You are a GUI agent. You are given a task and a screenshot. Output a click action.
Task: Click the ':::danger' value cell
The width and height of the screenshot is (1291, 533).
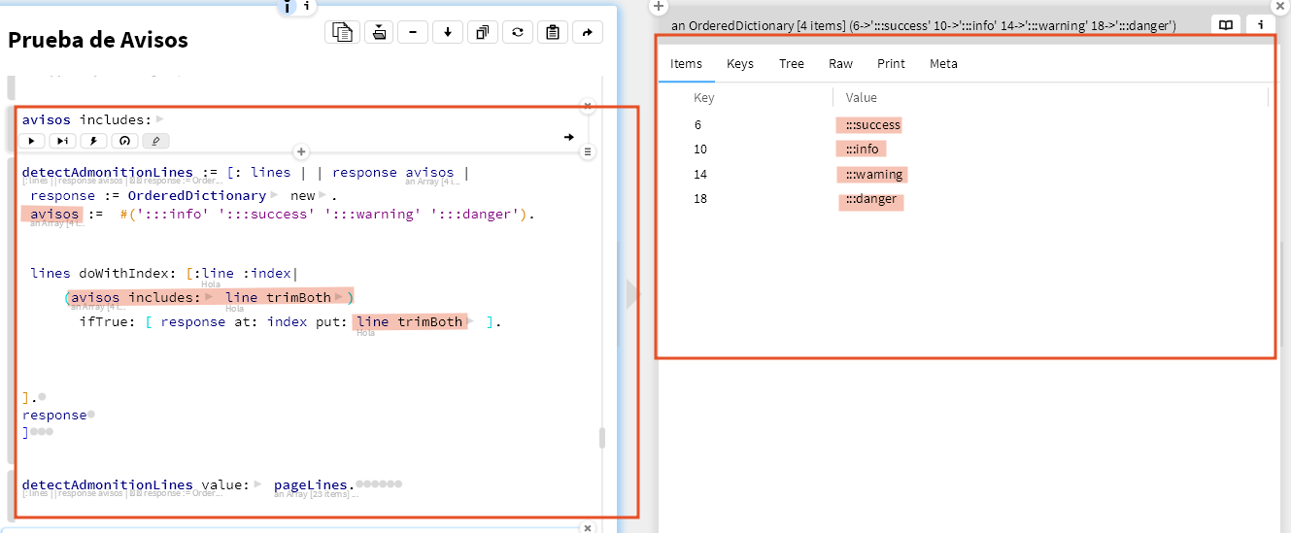coord(871,200)
